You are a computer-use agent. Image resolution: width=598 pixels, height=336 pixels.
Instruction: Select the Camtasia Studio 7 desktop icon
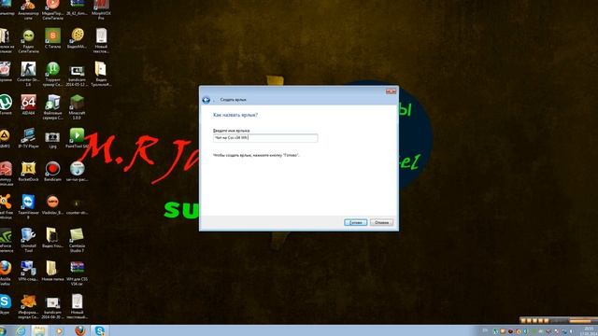(x=77, y=240)
